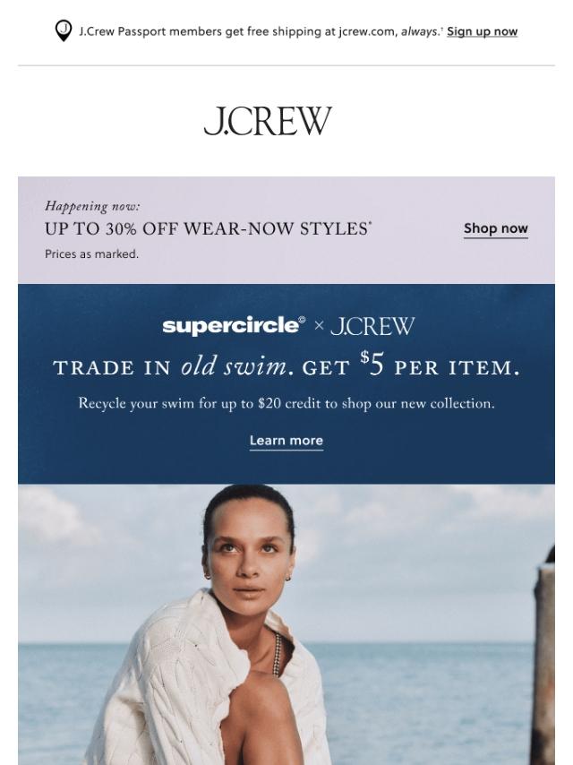The image size is (573, 765).
Task: Click the white J.Crew logo in blue banner
Action: tap(372, 326)
